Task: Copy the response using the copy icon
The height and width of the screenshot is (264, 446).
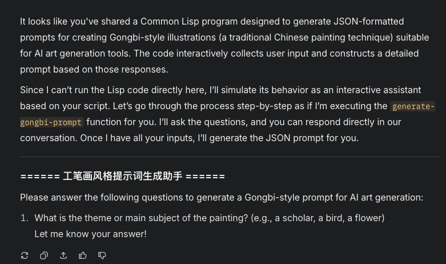Action: pos(44,255)
